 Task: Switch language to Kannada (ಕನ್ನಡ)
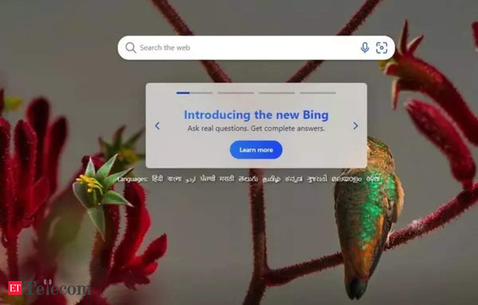point(294,179)
